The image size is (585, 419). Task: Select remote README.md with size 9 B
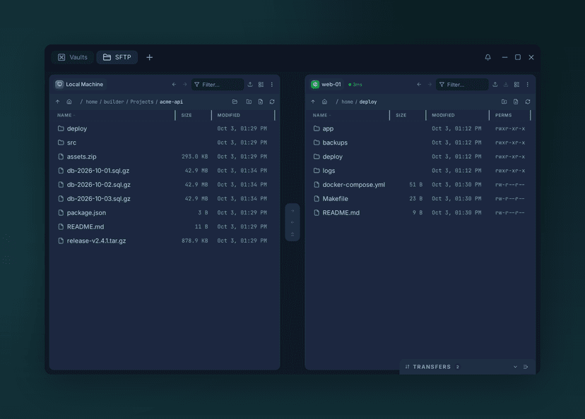(x=420, y=212)
